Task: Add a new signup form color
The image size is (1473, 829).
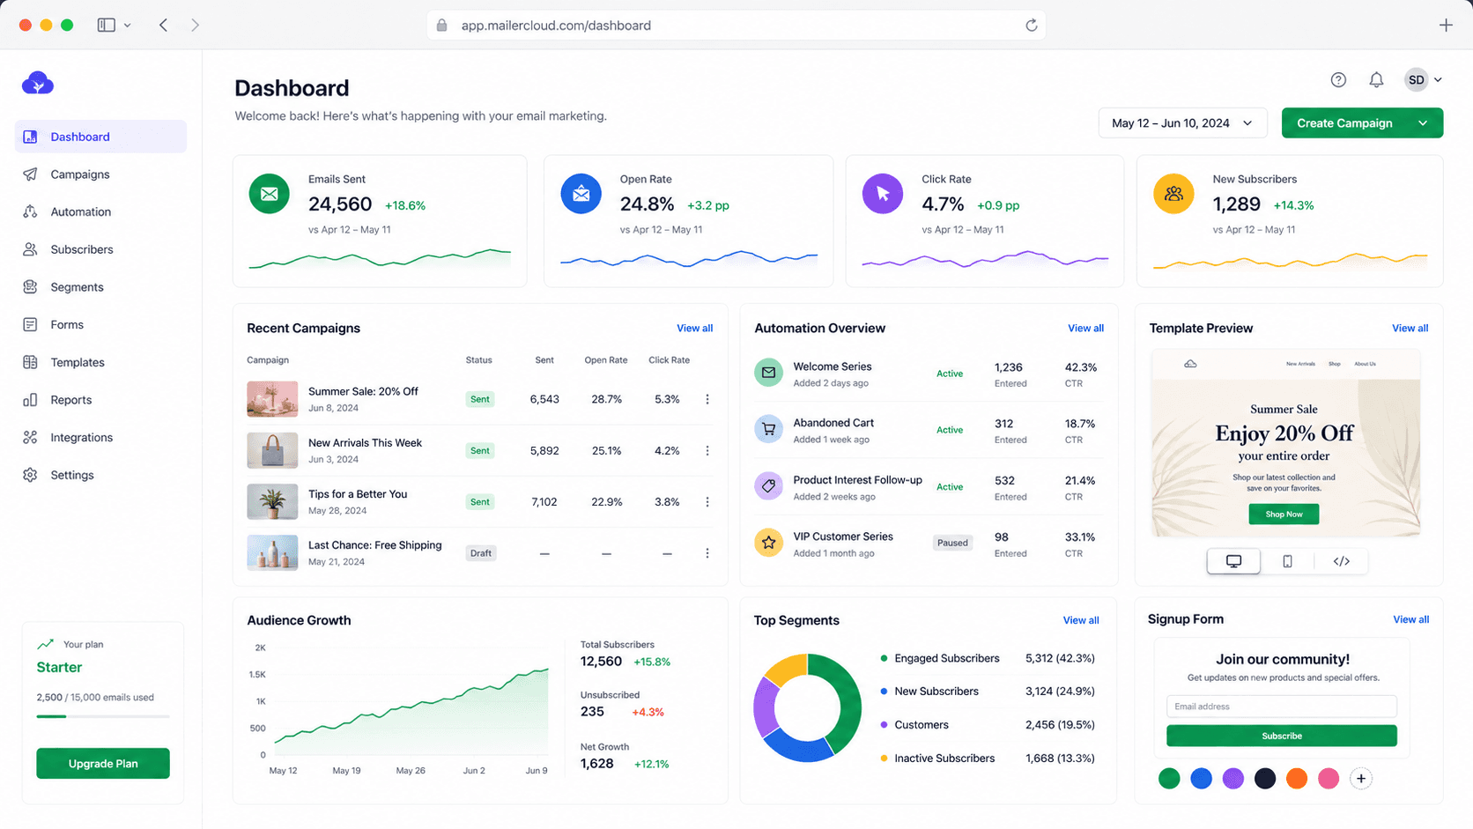Action: point(1361,779)
